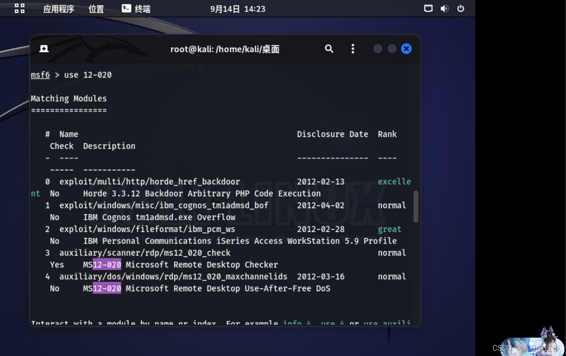This screenshot has height=356, width=566.
Task: Click the 'use auxili' green text
Action: tap(387, 323)
